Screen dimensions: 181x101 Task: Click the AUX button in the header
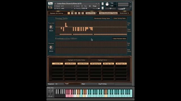pos(130,6)
